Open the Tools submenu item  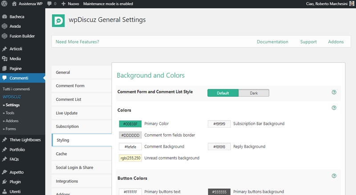(x=8, y=113)
